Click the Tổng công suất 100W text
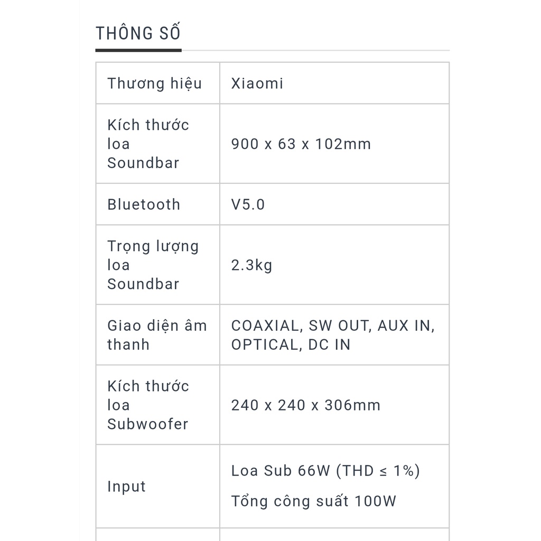The image size is (541, 541). click(x=313, y=501)
